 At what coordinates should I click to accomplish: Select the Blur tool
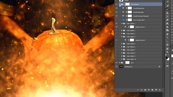(x=167, y=27)
